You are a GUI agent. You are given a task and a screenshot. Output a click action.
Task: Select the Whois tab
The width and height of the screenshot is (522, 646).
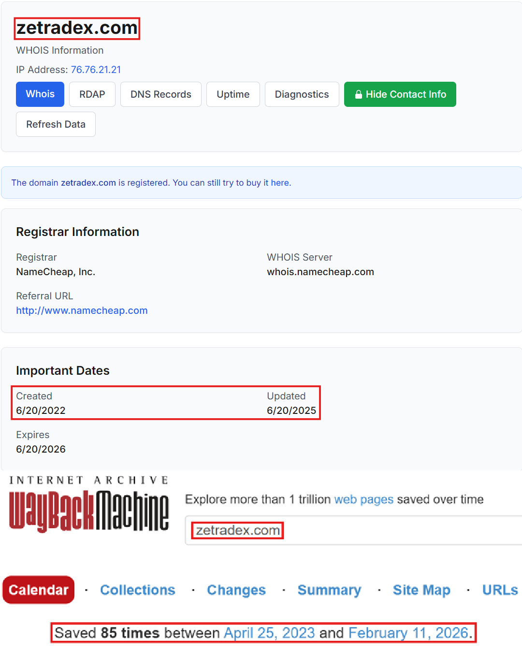pos(40,94)
